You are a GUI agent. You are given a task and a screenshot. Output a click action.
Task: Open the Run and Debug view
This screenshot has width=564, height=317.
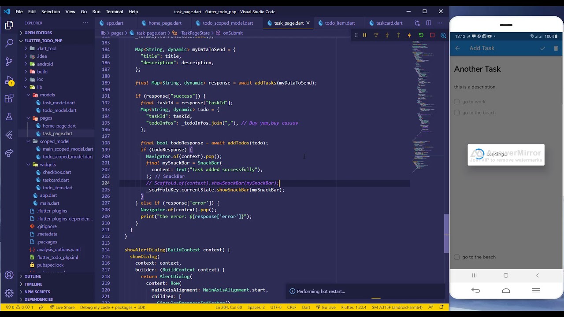9,80
